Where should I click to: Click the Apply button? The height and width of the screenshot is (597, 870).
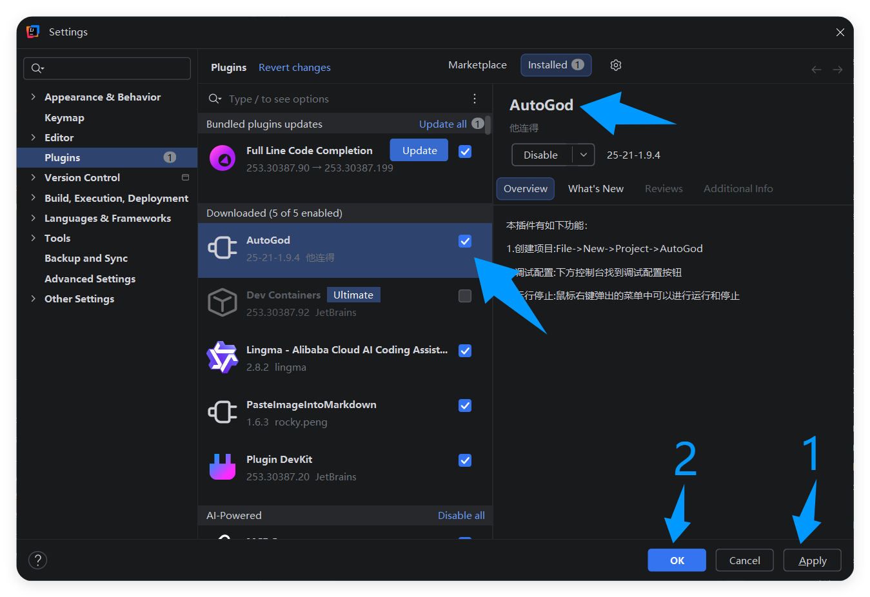pyautogui.click(x=812, y=560)
